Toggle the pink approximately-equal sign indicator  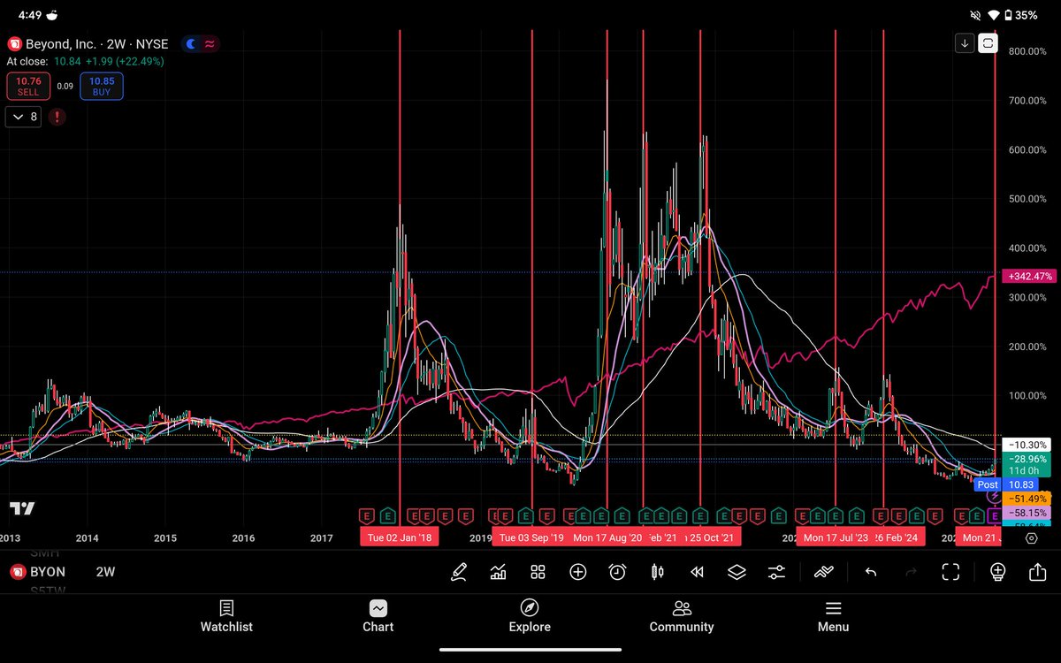coord(209,44)
